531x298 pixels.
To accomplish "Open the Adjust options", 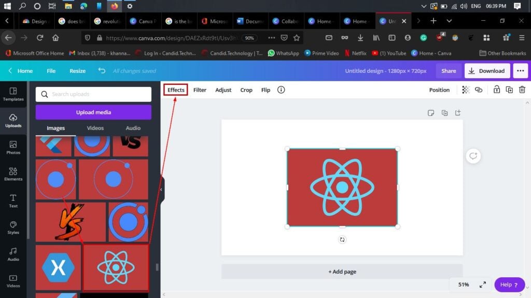I will tap(223, 90).
